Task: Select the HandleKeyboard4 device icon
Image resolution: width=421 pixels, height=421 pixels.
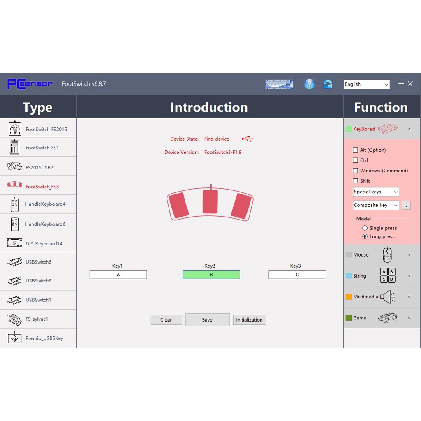Action: tap(15, 204)
